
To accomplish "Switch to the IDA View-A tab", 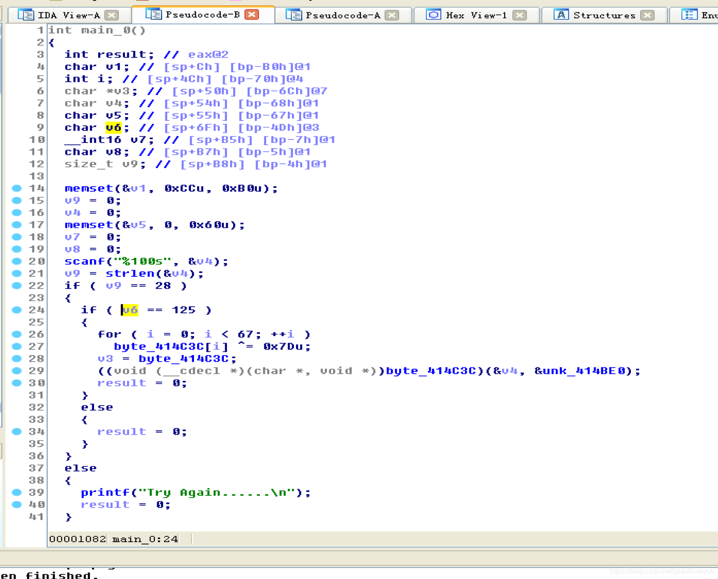I will coord(69,15).
